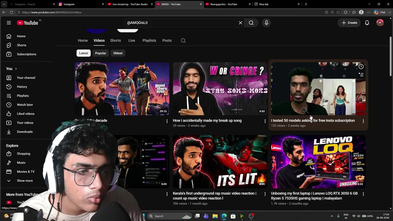Search within the channel using magnifier icon
Screen dimensions: 393x221
tap(183, 41)
